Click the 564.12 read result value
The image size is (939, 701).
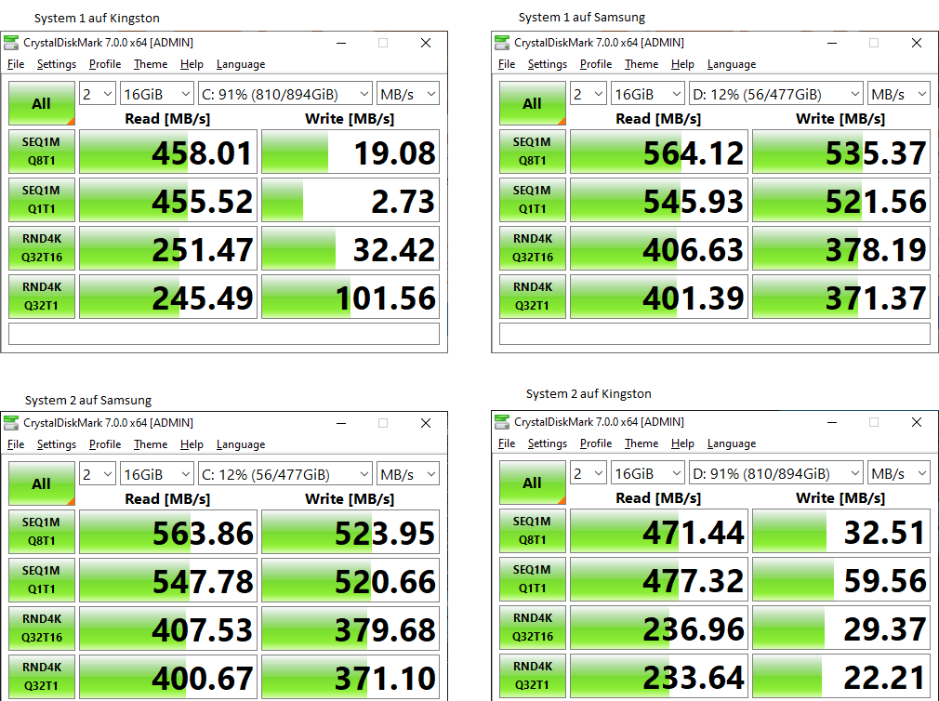click(659, 152)
